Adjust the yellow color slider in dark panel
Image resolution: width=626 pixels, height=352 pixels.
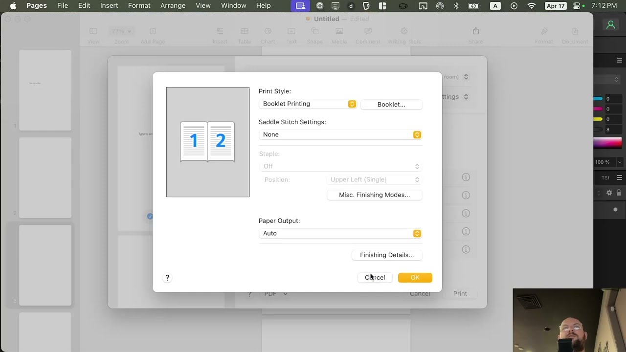tap(598, 119)
